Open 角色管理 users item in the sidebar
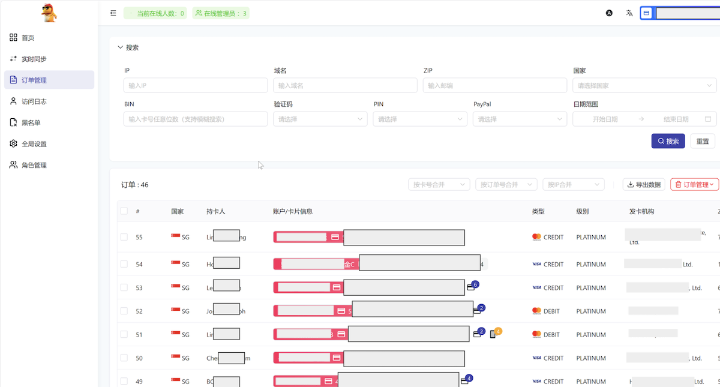The image size is (720, 387). [49, 165]
